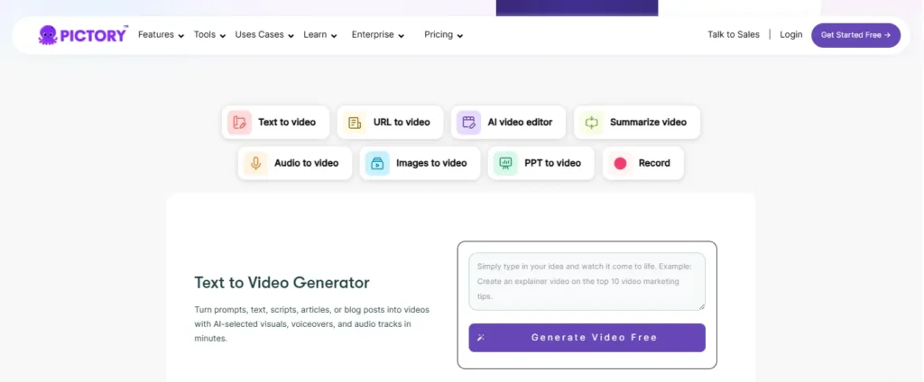Screen dimensions: 924x382
Task: Click the Pictory octopus logo
Action: coord(47,35)
